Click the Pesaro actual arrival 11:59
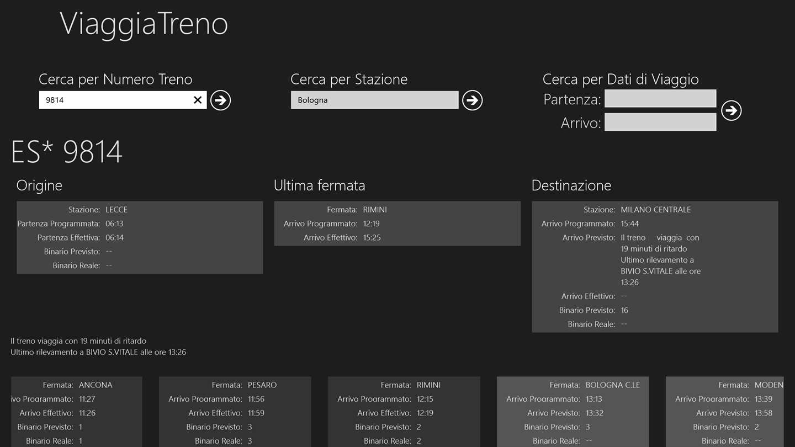Viewport: 795px width, 447px height. coord(257,413)
